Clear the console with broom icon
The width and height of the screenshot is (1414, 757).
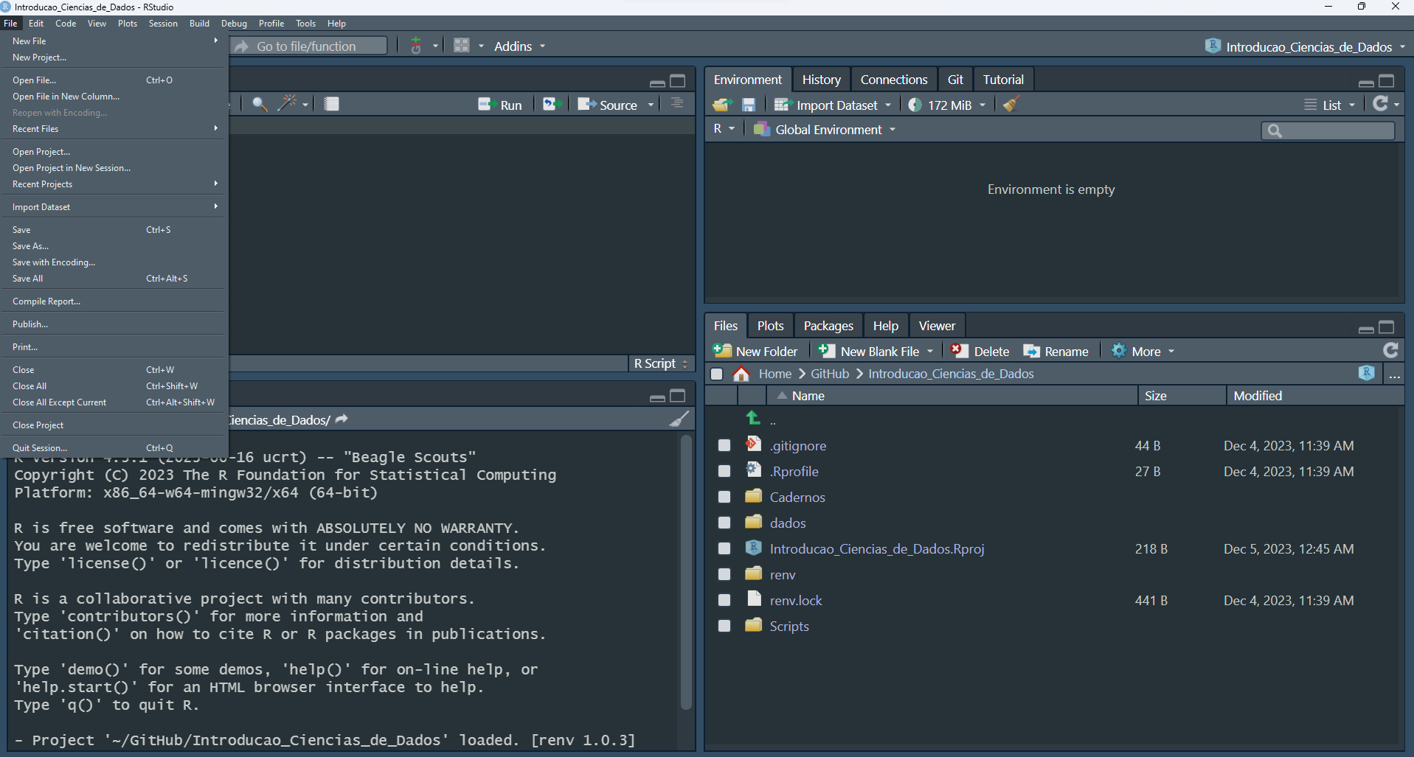coord(679,419)
